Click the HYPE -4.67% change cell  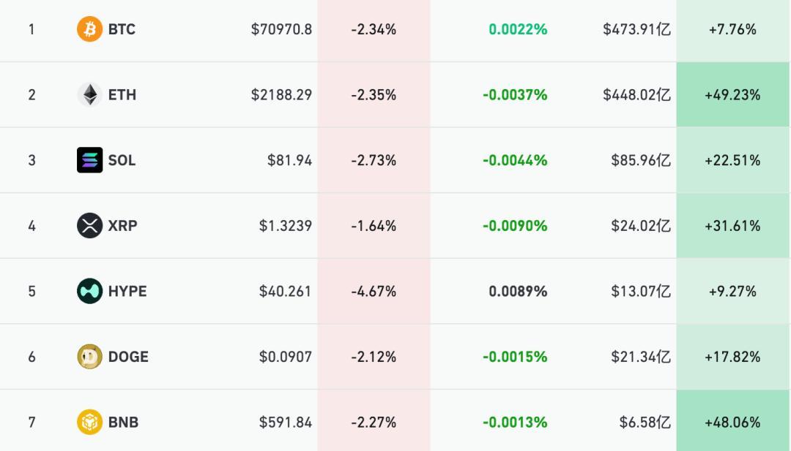374,291
